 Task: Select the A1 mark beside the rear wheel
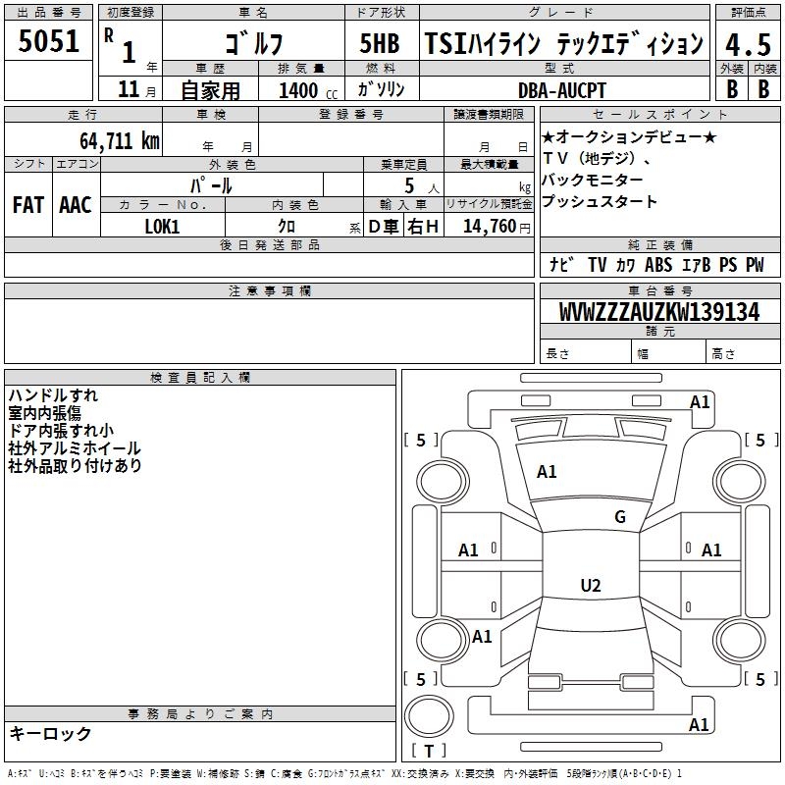(482, 637)
